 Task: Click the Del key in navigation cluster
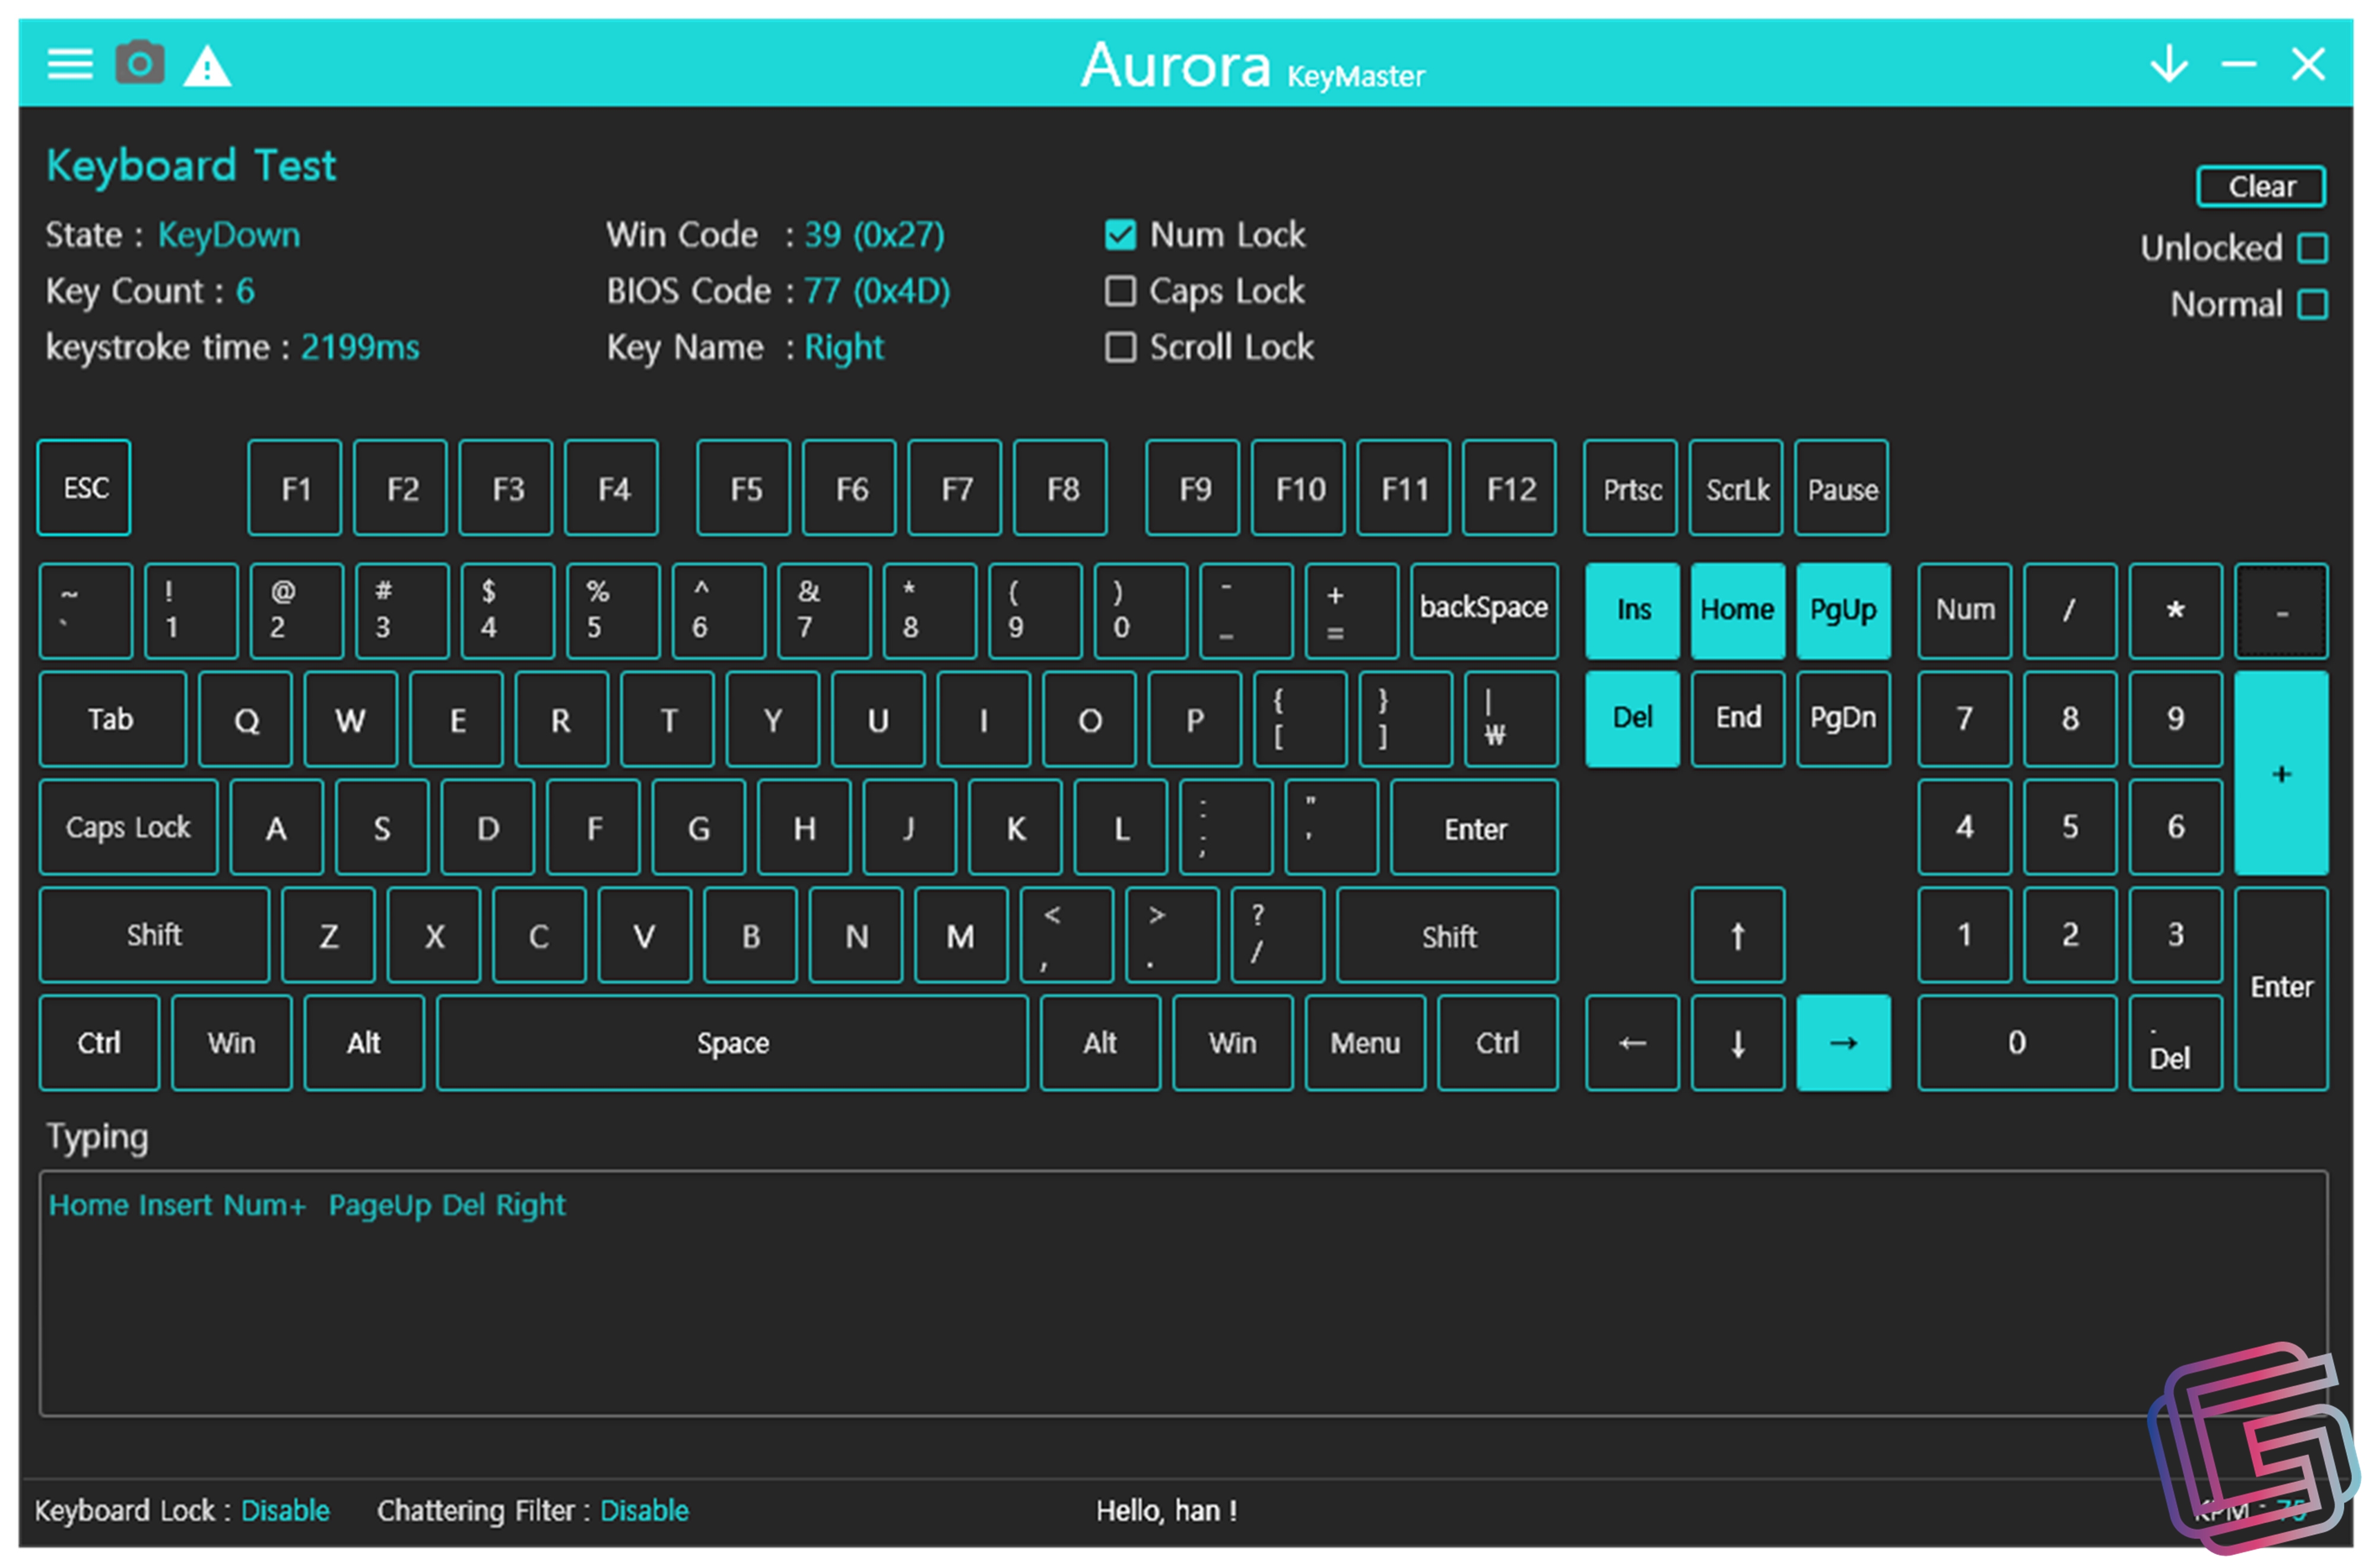click(x=1632, y=719)
